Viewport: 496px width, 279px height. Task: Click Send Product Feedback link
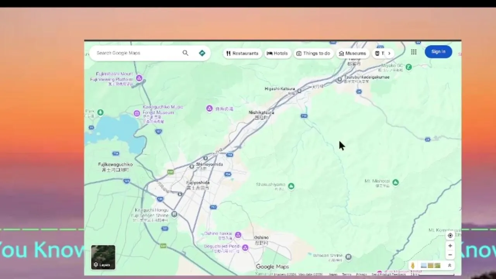click(x=388, y=274)
